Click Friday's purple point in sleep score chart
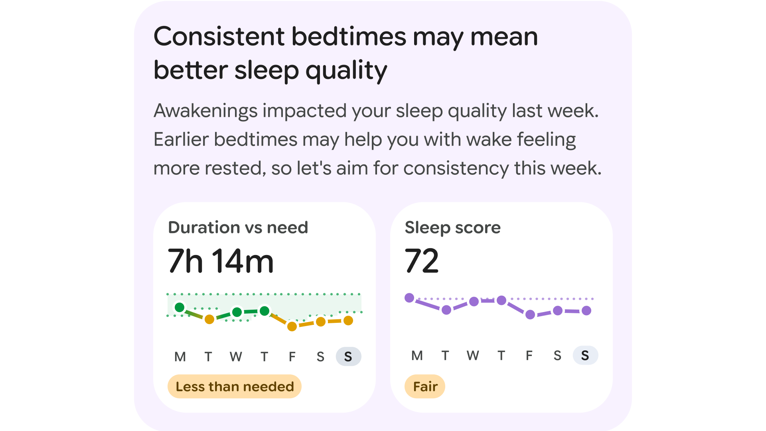 coord(530,315)
